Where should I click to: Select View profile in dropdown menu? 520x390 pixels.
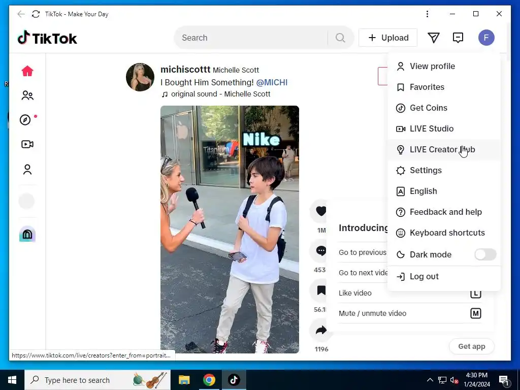tap(444, 67)
